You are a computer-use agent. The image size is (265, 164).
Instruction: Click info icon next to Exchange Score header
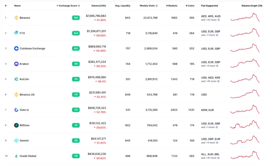click(x=79, y=6)
